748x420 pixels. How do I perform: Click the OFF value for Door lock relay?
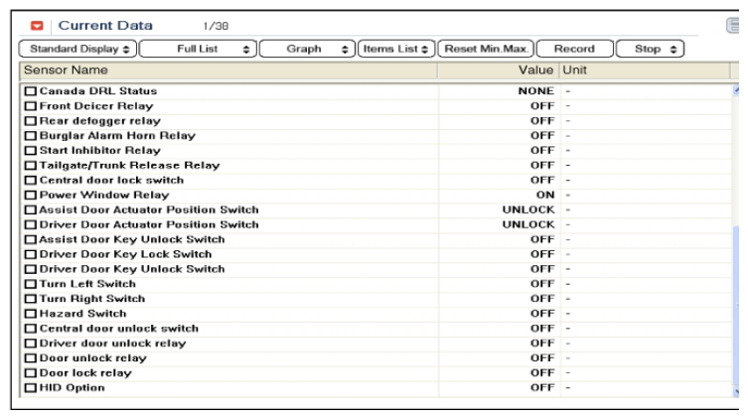[542, 372]
